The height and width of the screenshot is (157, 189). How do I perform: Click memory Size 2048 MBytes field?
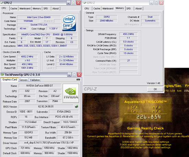[x=107, y=21]
